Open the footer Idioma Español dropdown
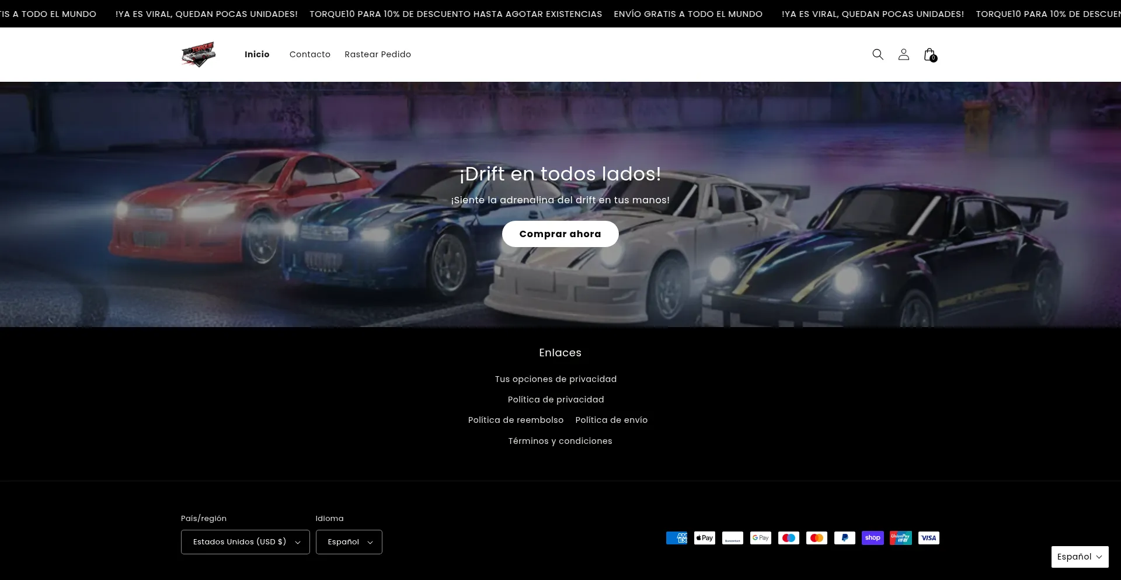1121x580 pixels. pyautogui.click(x=349, y=542)
